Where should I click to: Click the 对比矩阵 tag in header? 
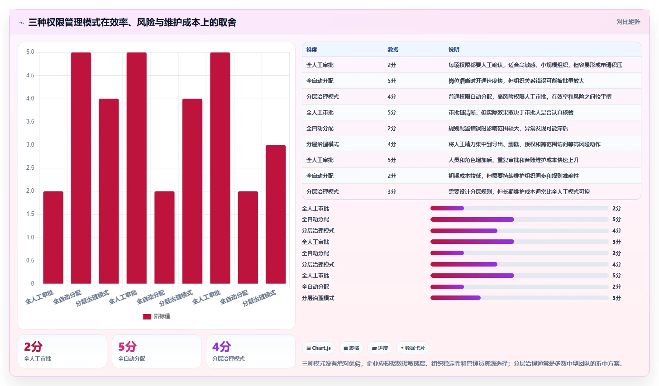628,22
